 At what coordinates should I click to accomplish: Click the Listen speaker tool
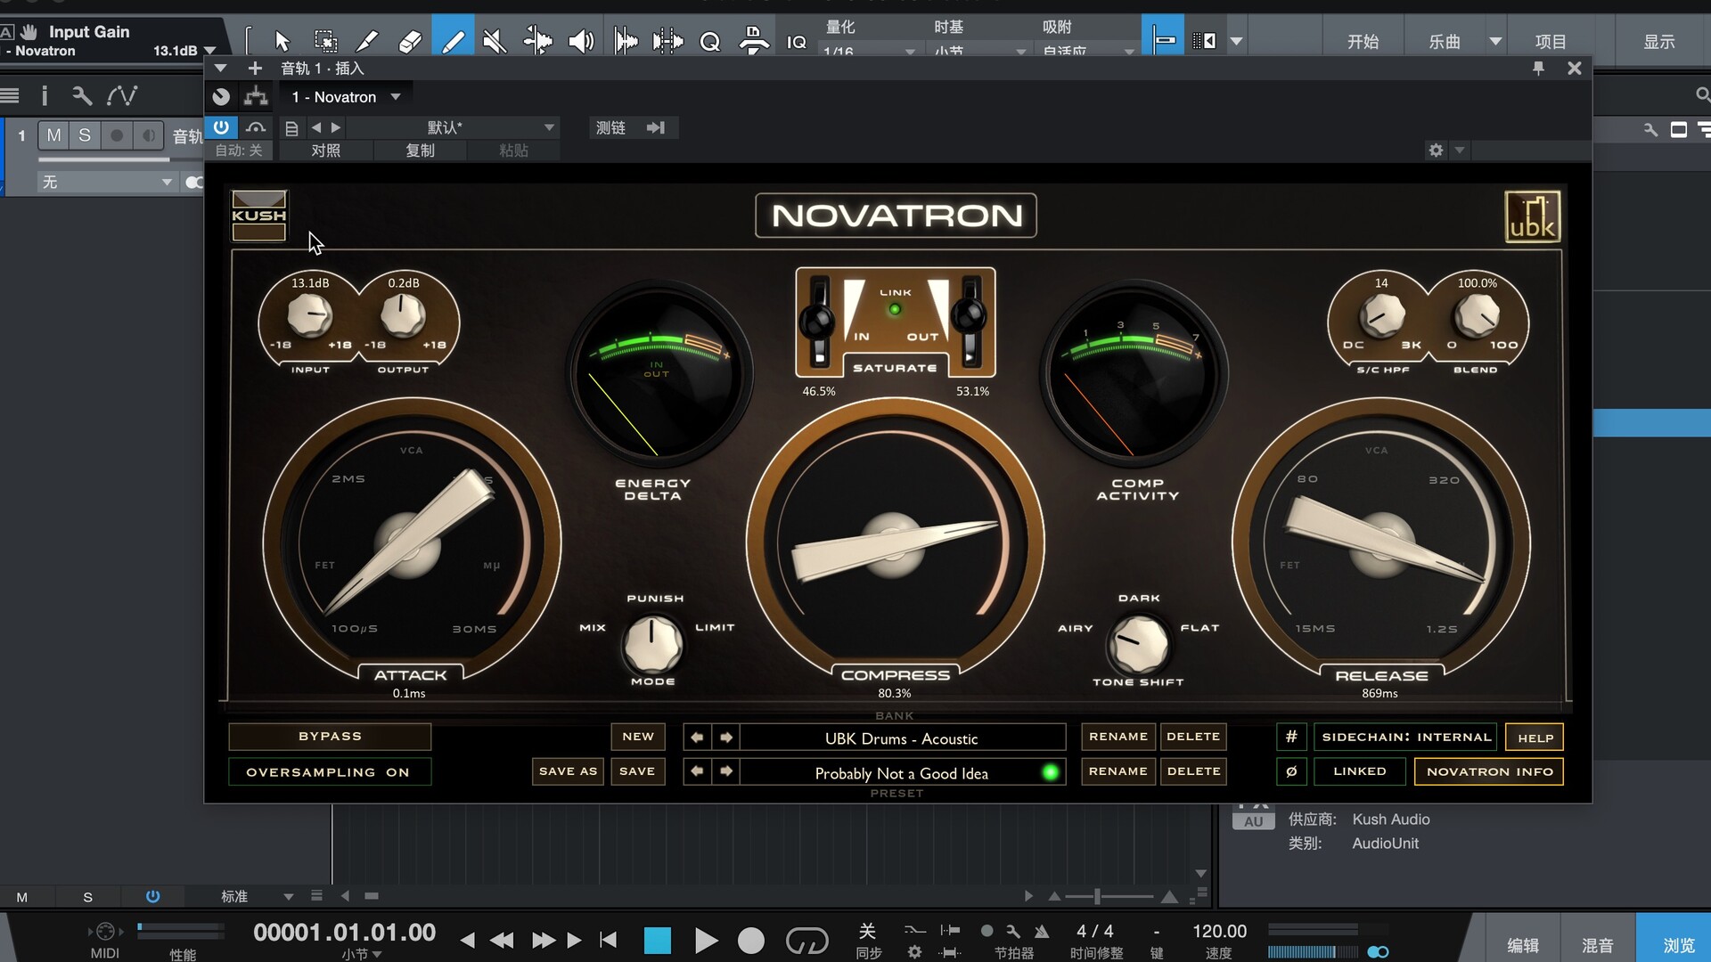pyautogui.click(x=580, y=41)
